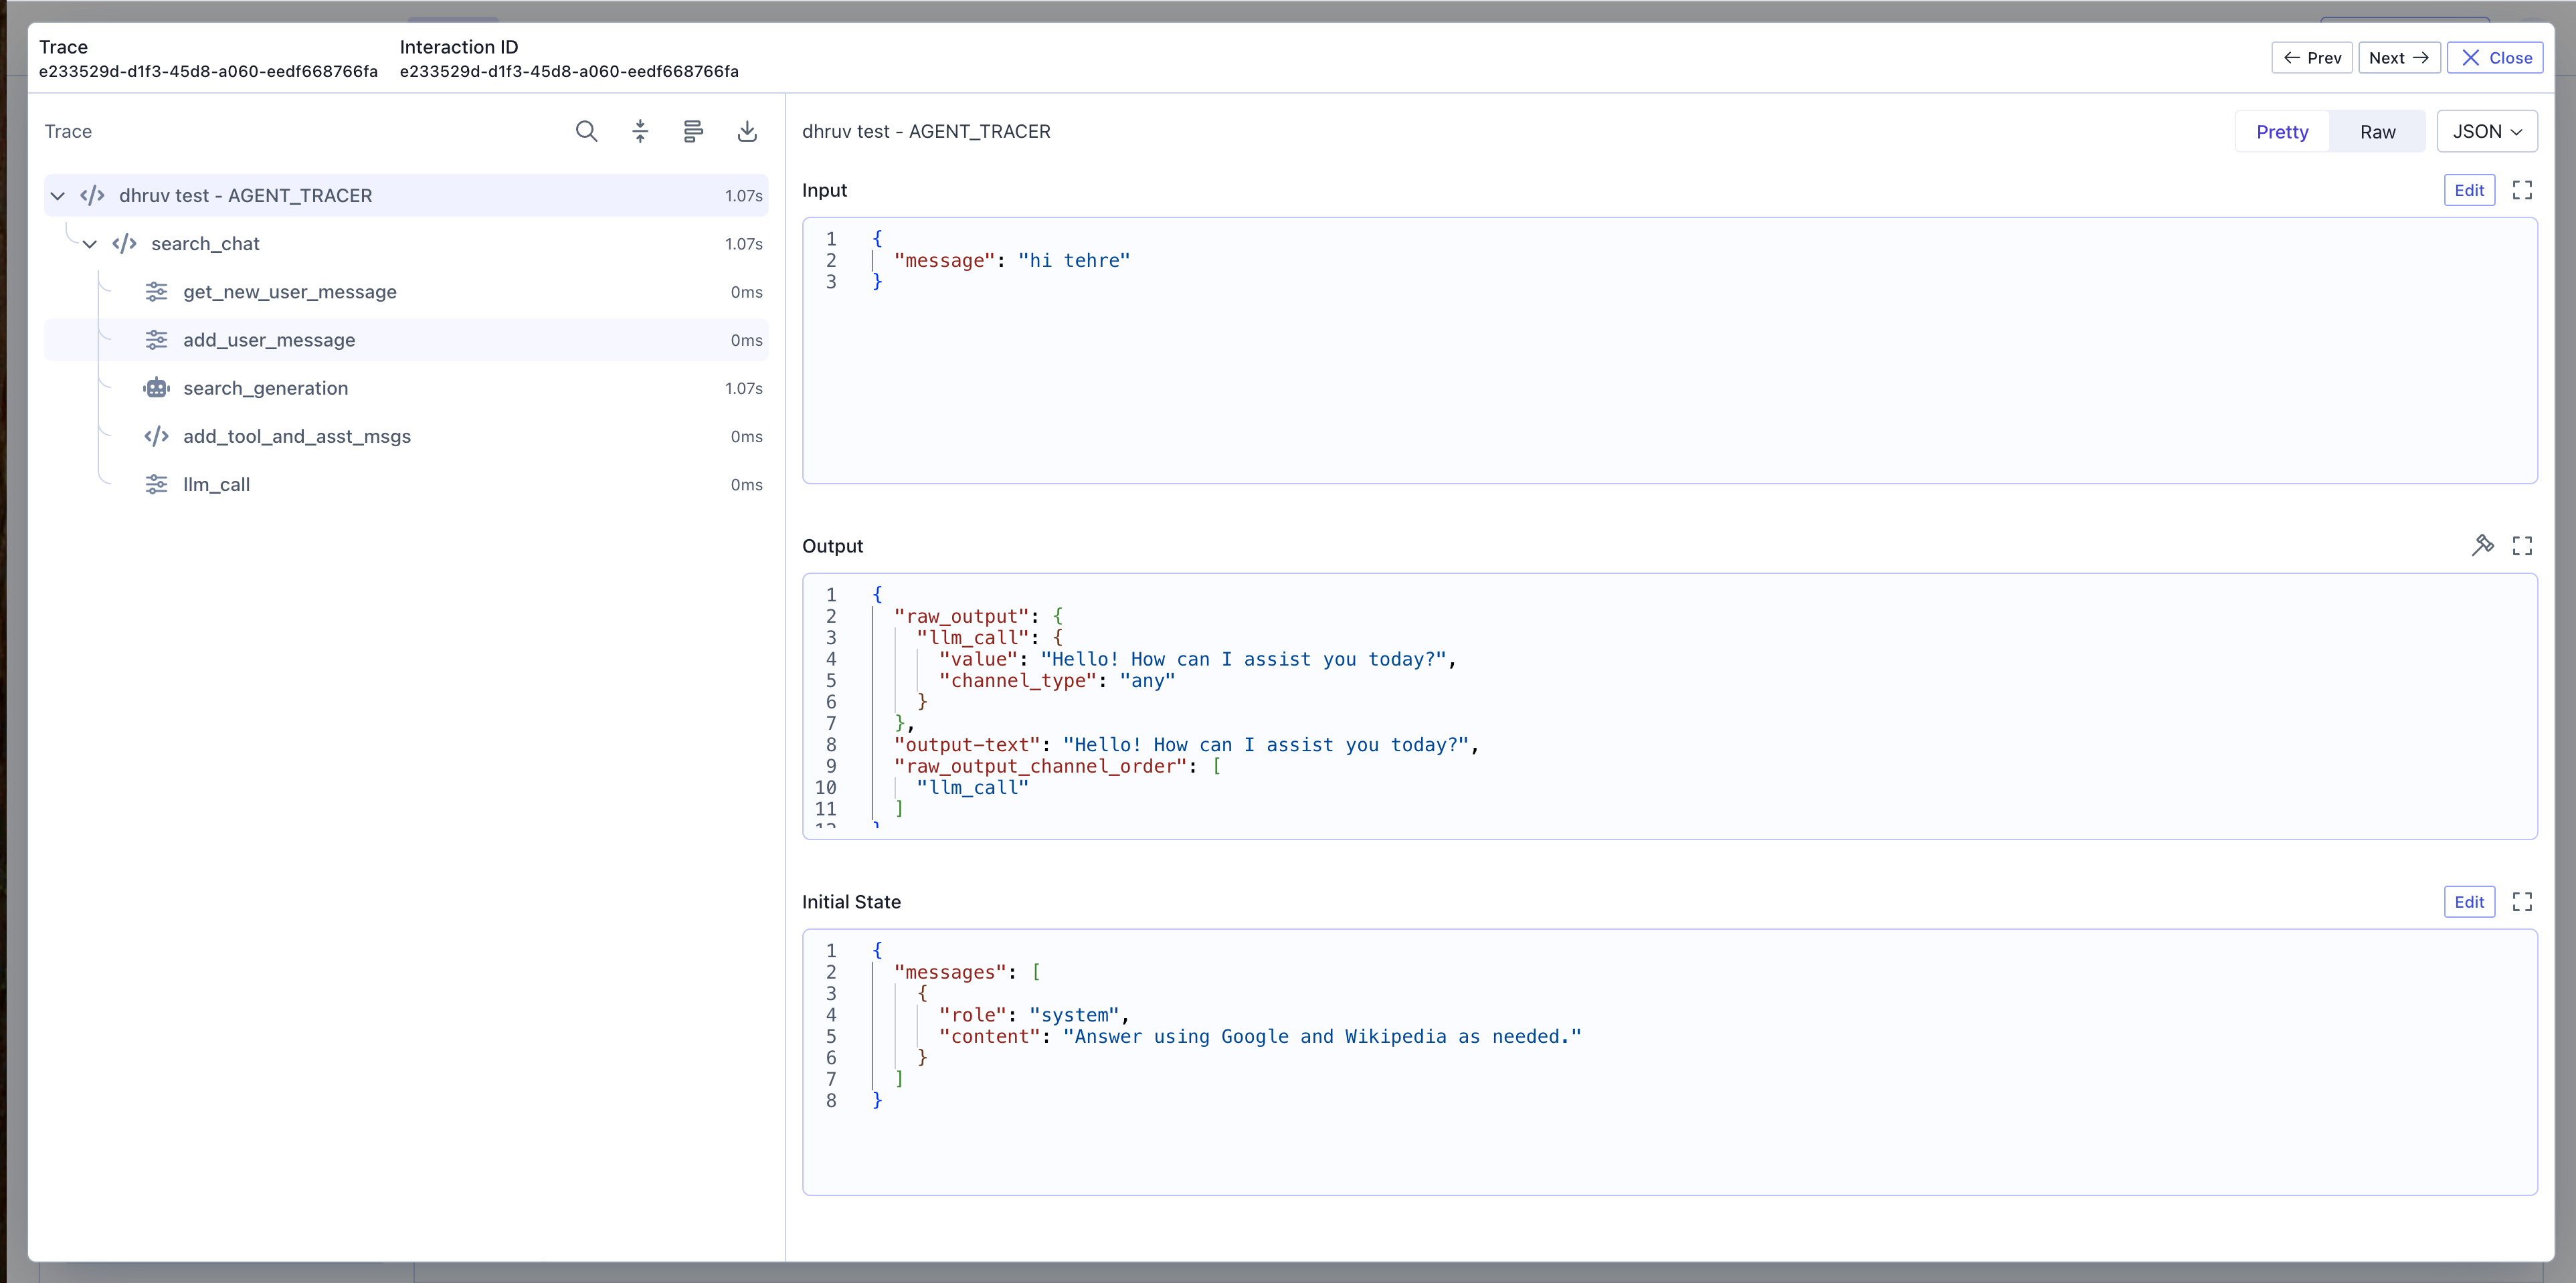This screenshot has width=2576, height=1283.
Task: Select the search_generation span
Action: tap(265, 388)
